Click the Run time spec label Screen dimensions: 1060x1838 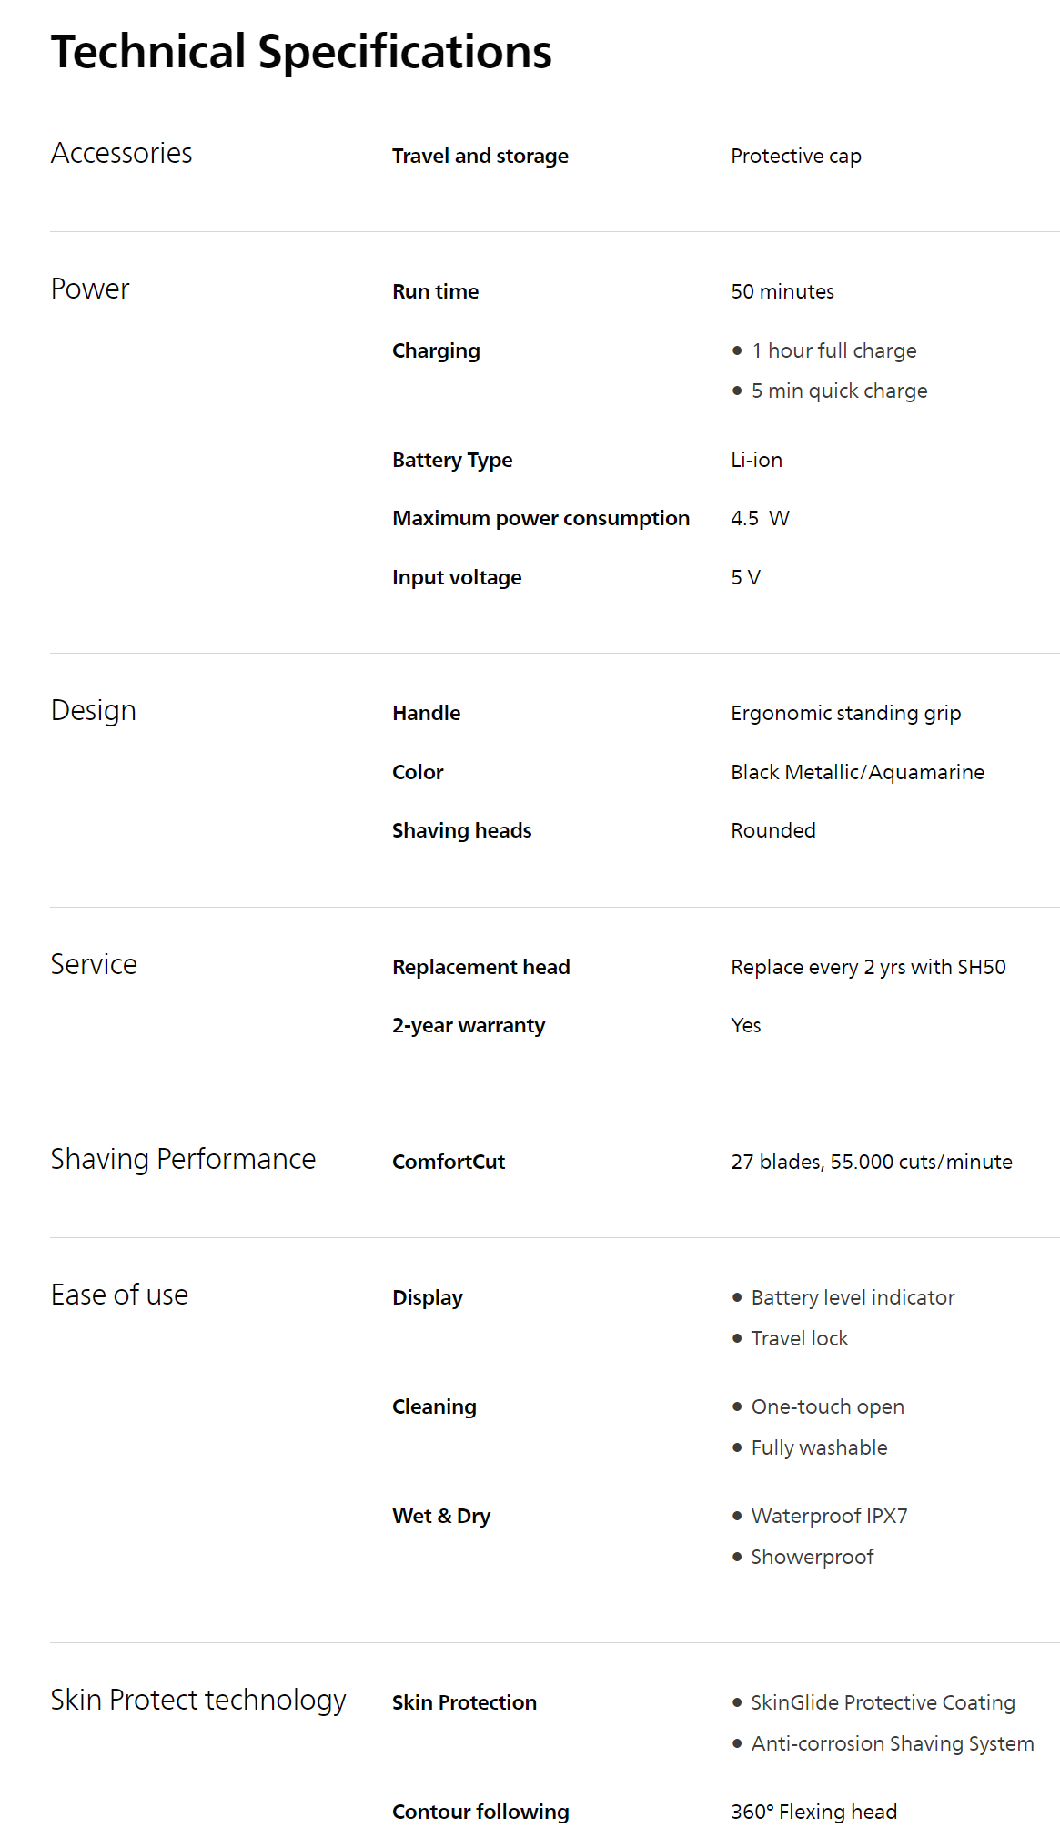tap(435, 291)
